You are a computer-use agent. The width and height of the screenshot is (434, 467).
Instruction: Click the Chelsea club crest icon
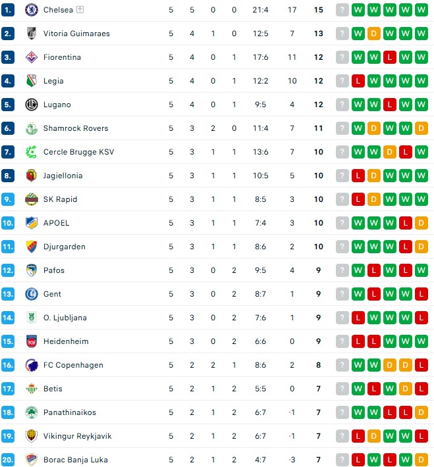tap(32, 10)
